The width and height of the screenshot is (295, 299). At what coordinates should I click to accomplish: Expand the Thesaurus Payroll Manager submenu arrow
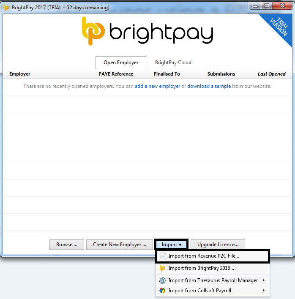click(264, 280)
